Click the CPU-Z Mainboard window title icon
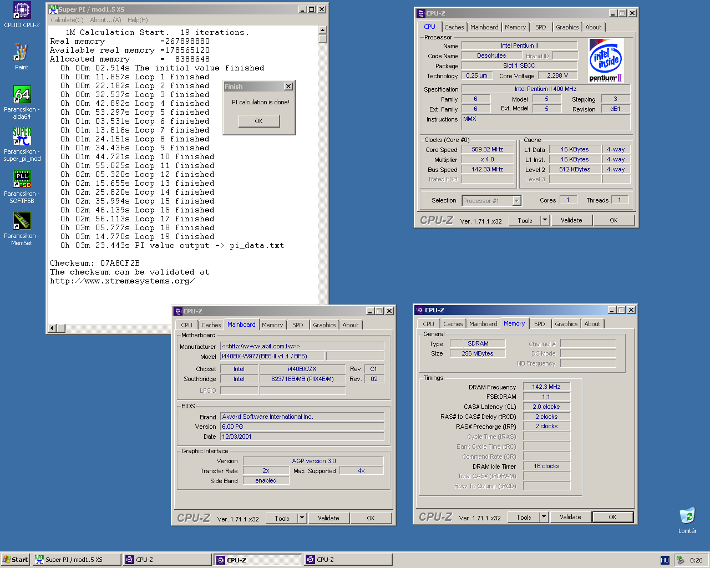 click(178, 311)
